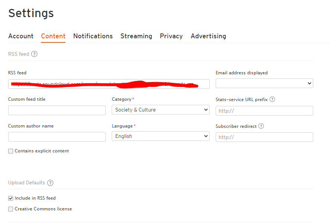Toggle Creative Commons license checkbox

tap(11, 209)
